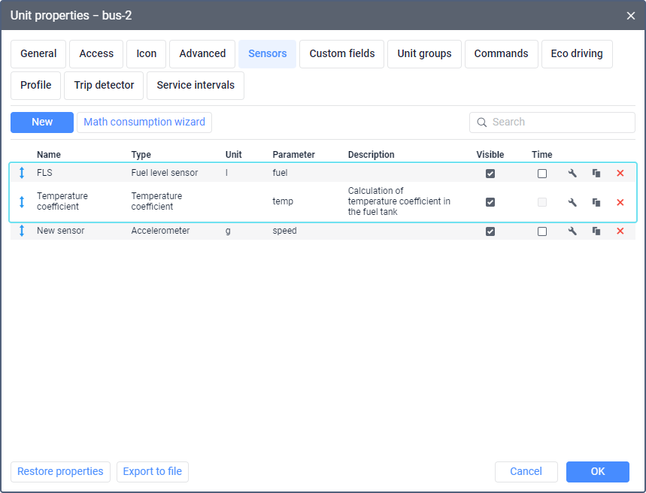Toggle Visible for Temperature coefficient sensor

pyautogui.click(x=490, y=202)
